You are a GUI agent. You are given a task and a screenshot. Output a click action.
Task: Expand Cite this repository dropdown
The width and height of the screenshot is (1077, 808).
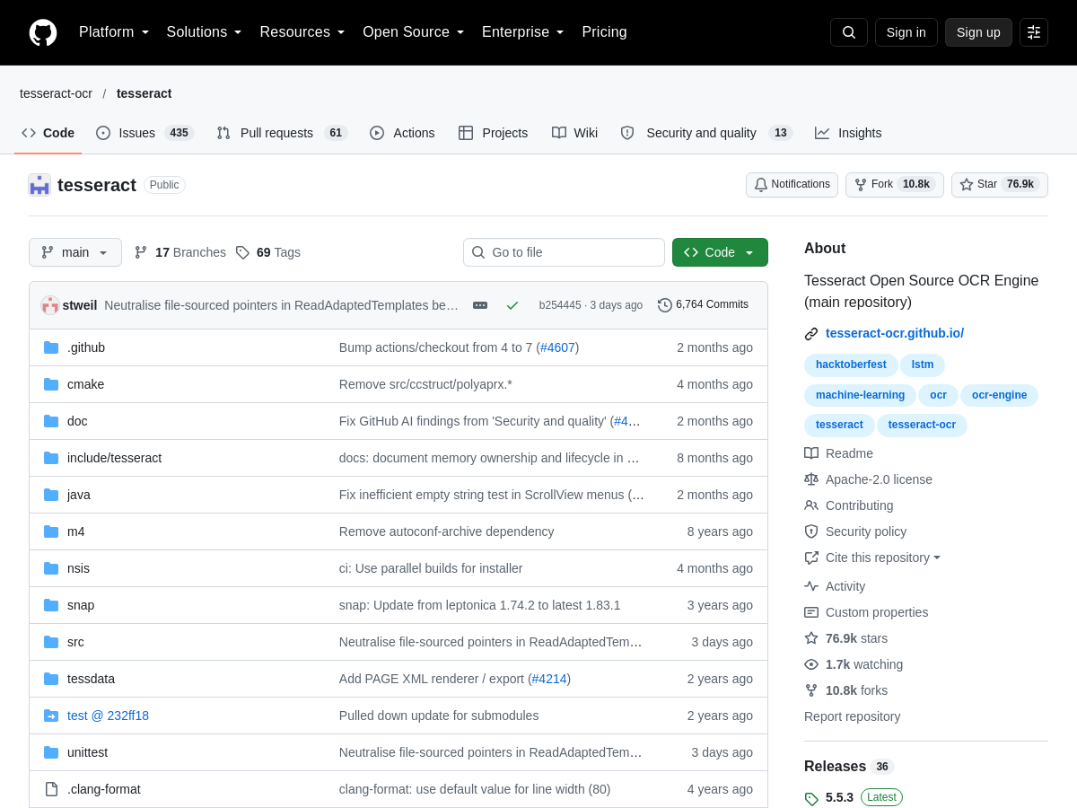tap(873, 558)
